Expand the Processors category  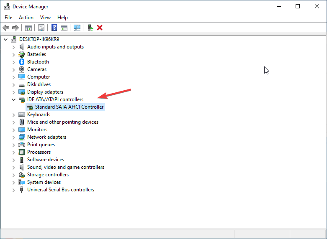click(x=13, y=152)
